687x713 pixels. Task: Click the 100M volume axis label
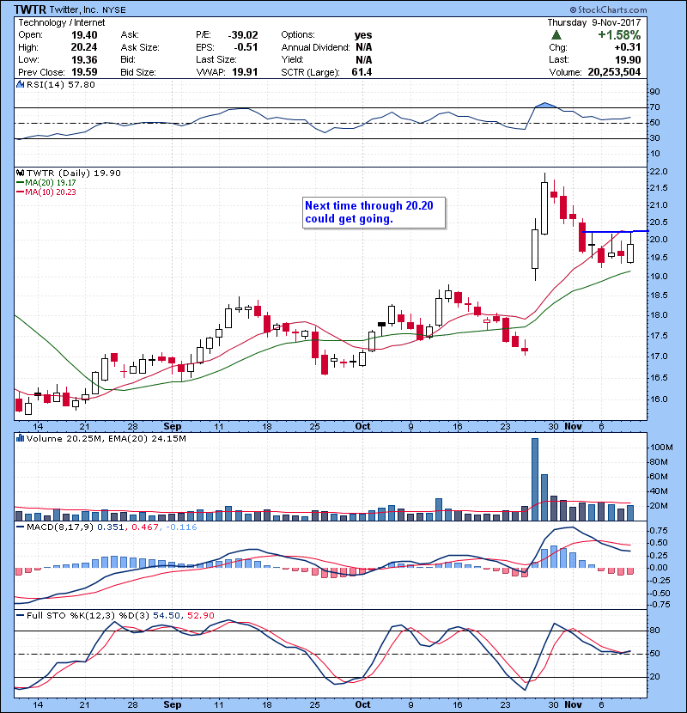point(661,447)
